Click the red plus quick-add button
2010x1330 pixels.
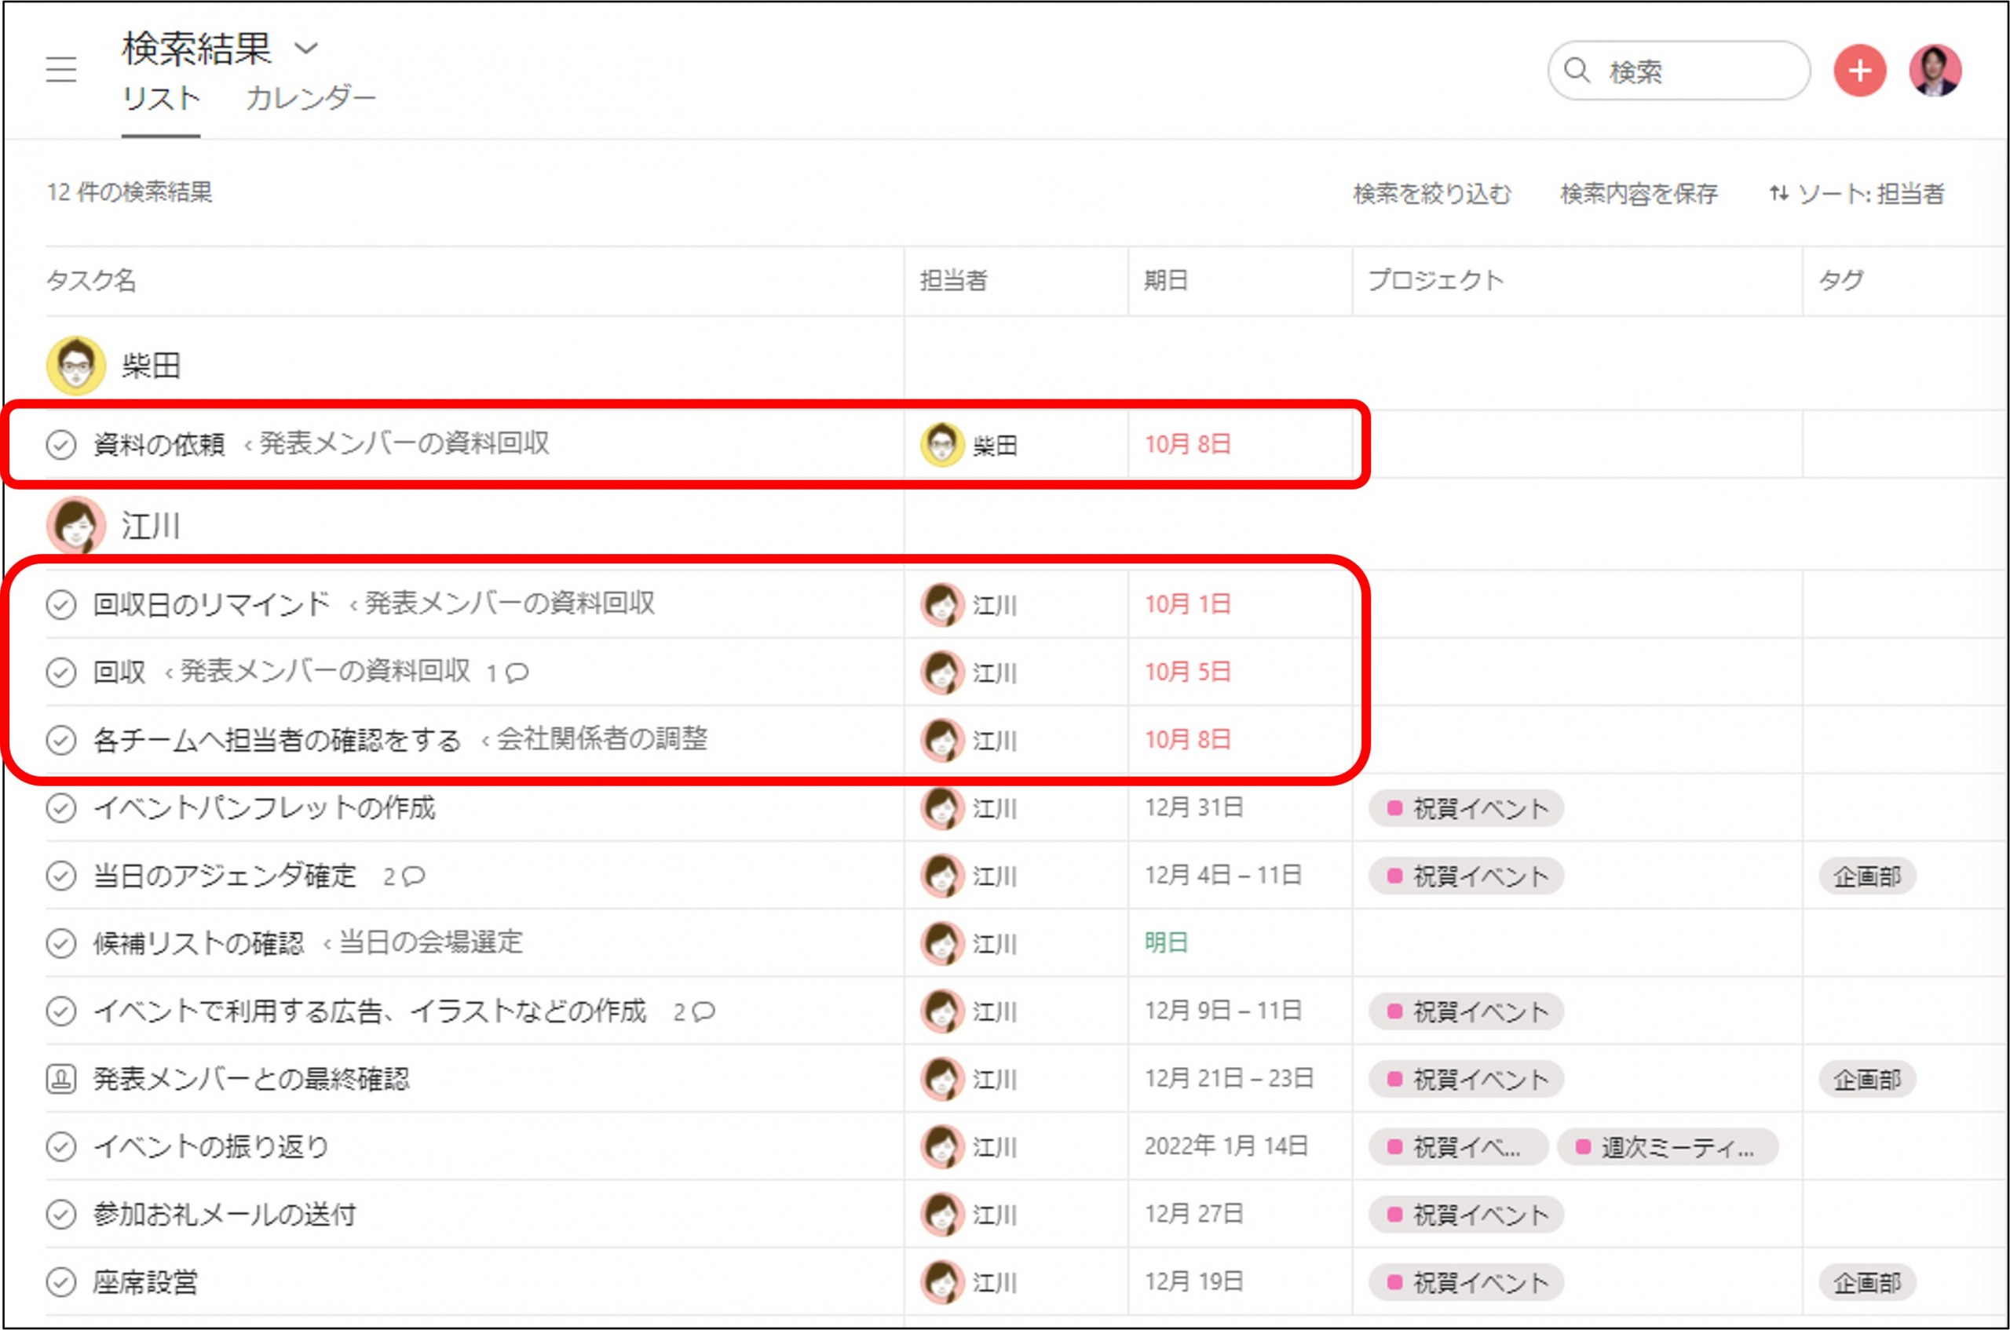coord(1859,71)
